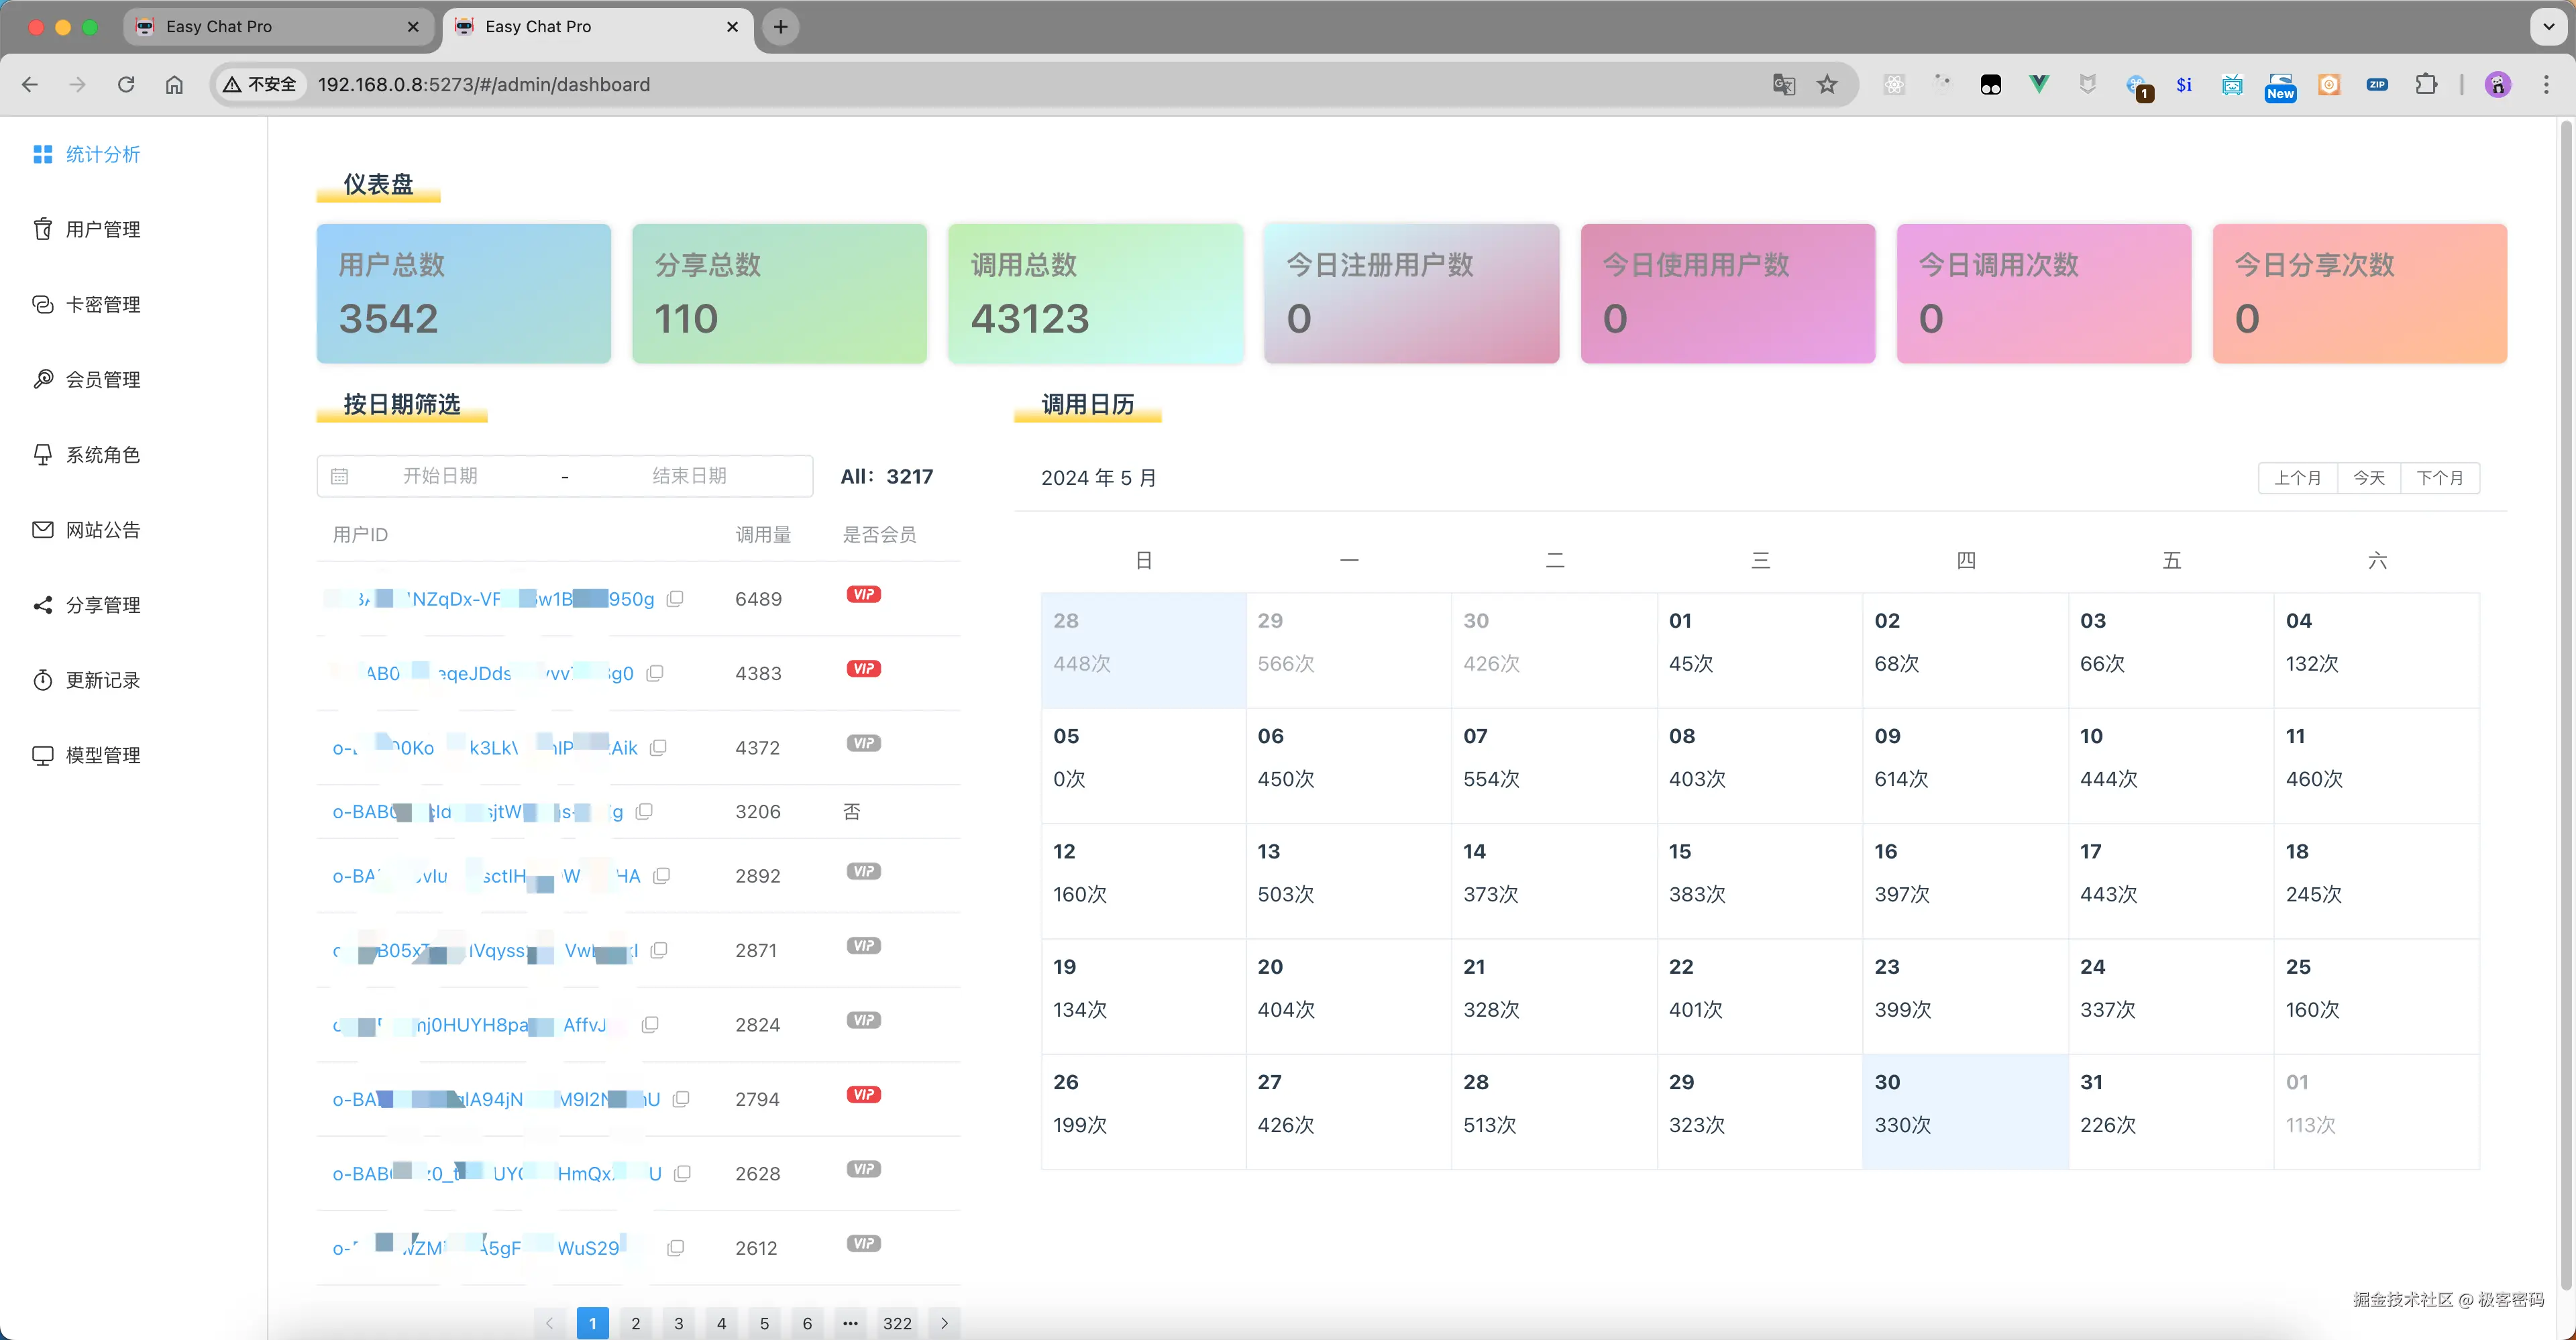Copy the top user ID using its copy icon
This screenshot has width=2576, height=1340.
(x=676, y=598)
